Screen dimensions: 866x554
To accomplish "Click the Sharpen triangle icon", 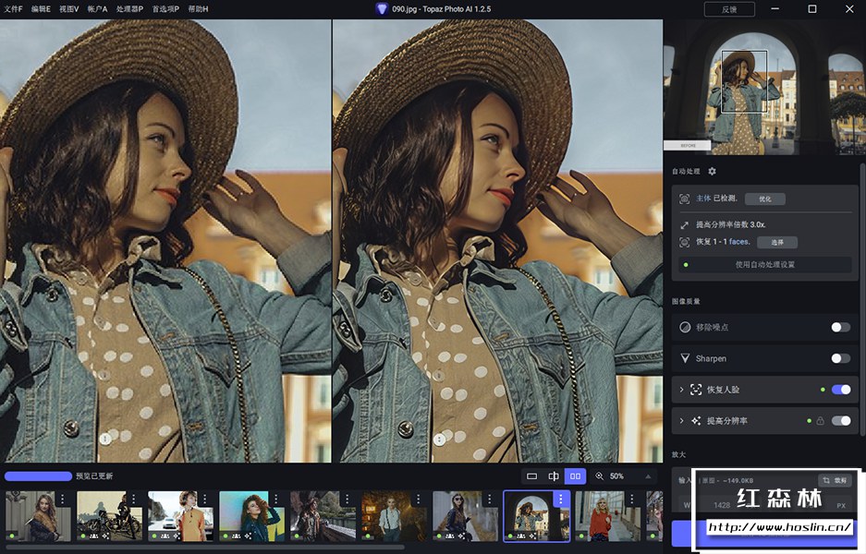I will click(685, 358).
